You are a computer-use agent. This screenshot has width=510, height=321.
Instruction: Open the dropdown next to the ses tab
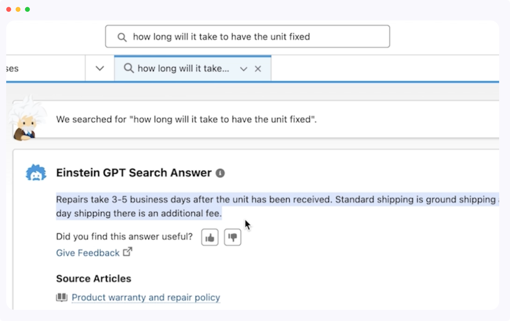click(x=99, y=68)
